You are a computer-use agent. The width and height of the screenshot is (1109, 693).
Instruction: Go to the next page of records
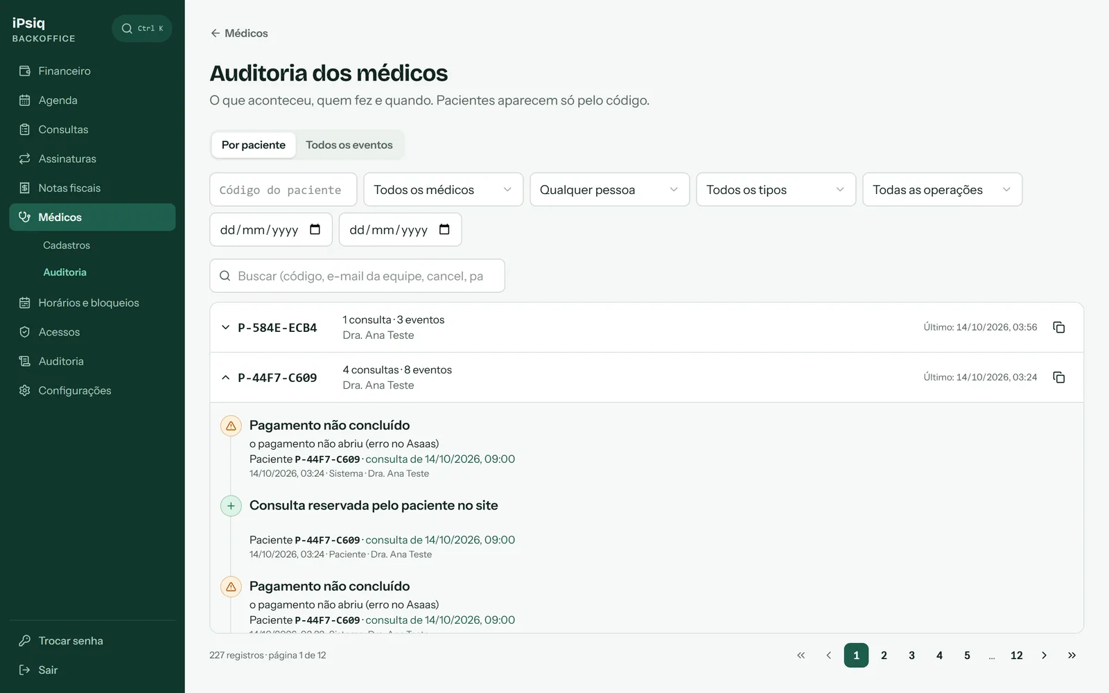pyautogui.click(x=1044, y=655)
